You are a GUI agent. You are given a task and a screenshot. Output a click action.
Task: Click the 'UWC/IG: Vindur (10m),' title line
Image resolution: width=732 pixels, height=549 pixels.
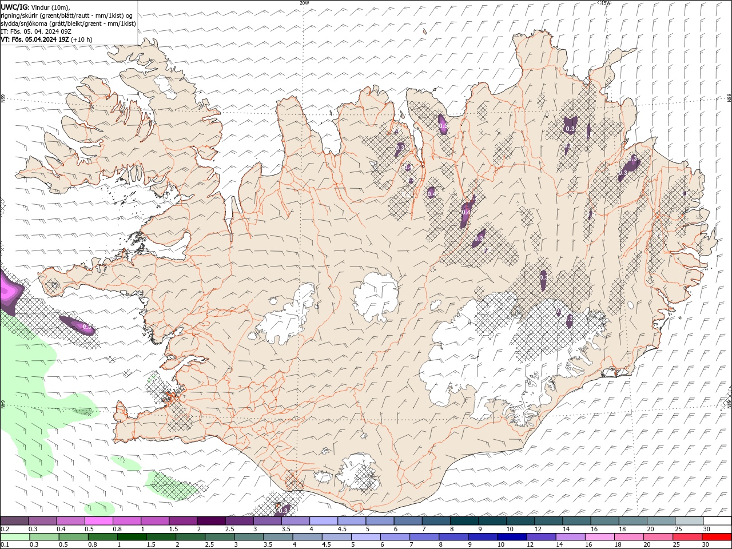click(x=35, y=7)
